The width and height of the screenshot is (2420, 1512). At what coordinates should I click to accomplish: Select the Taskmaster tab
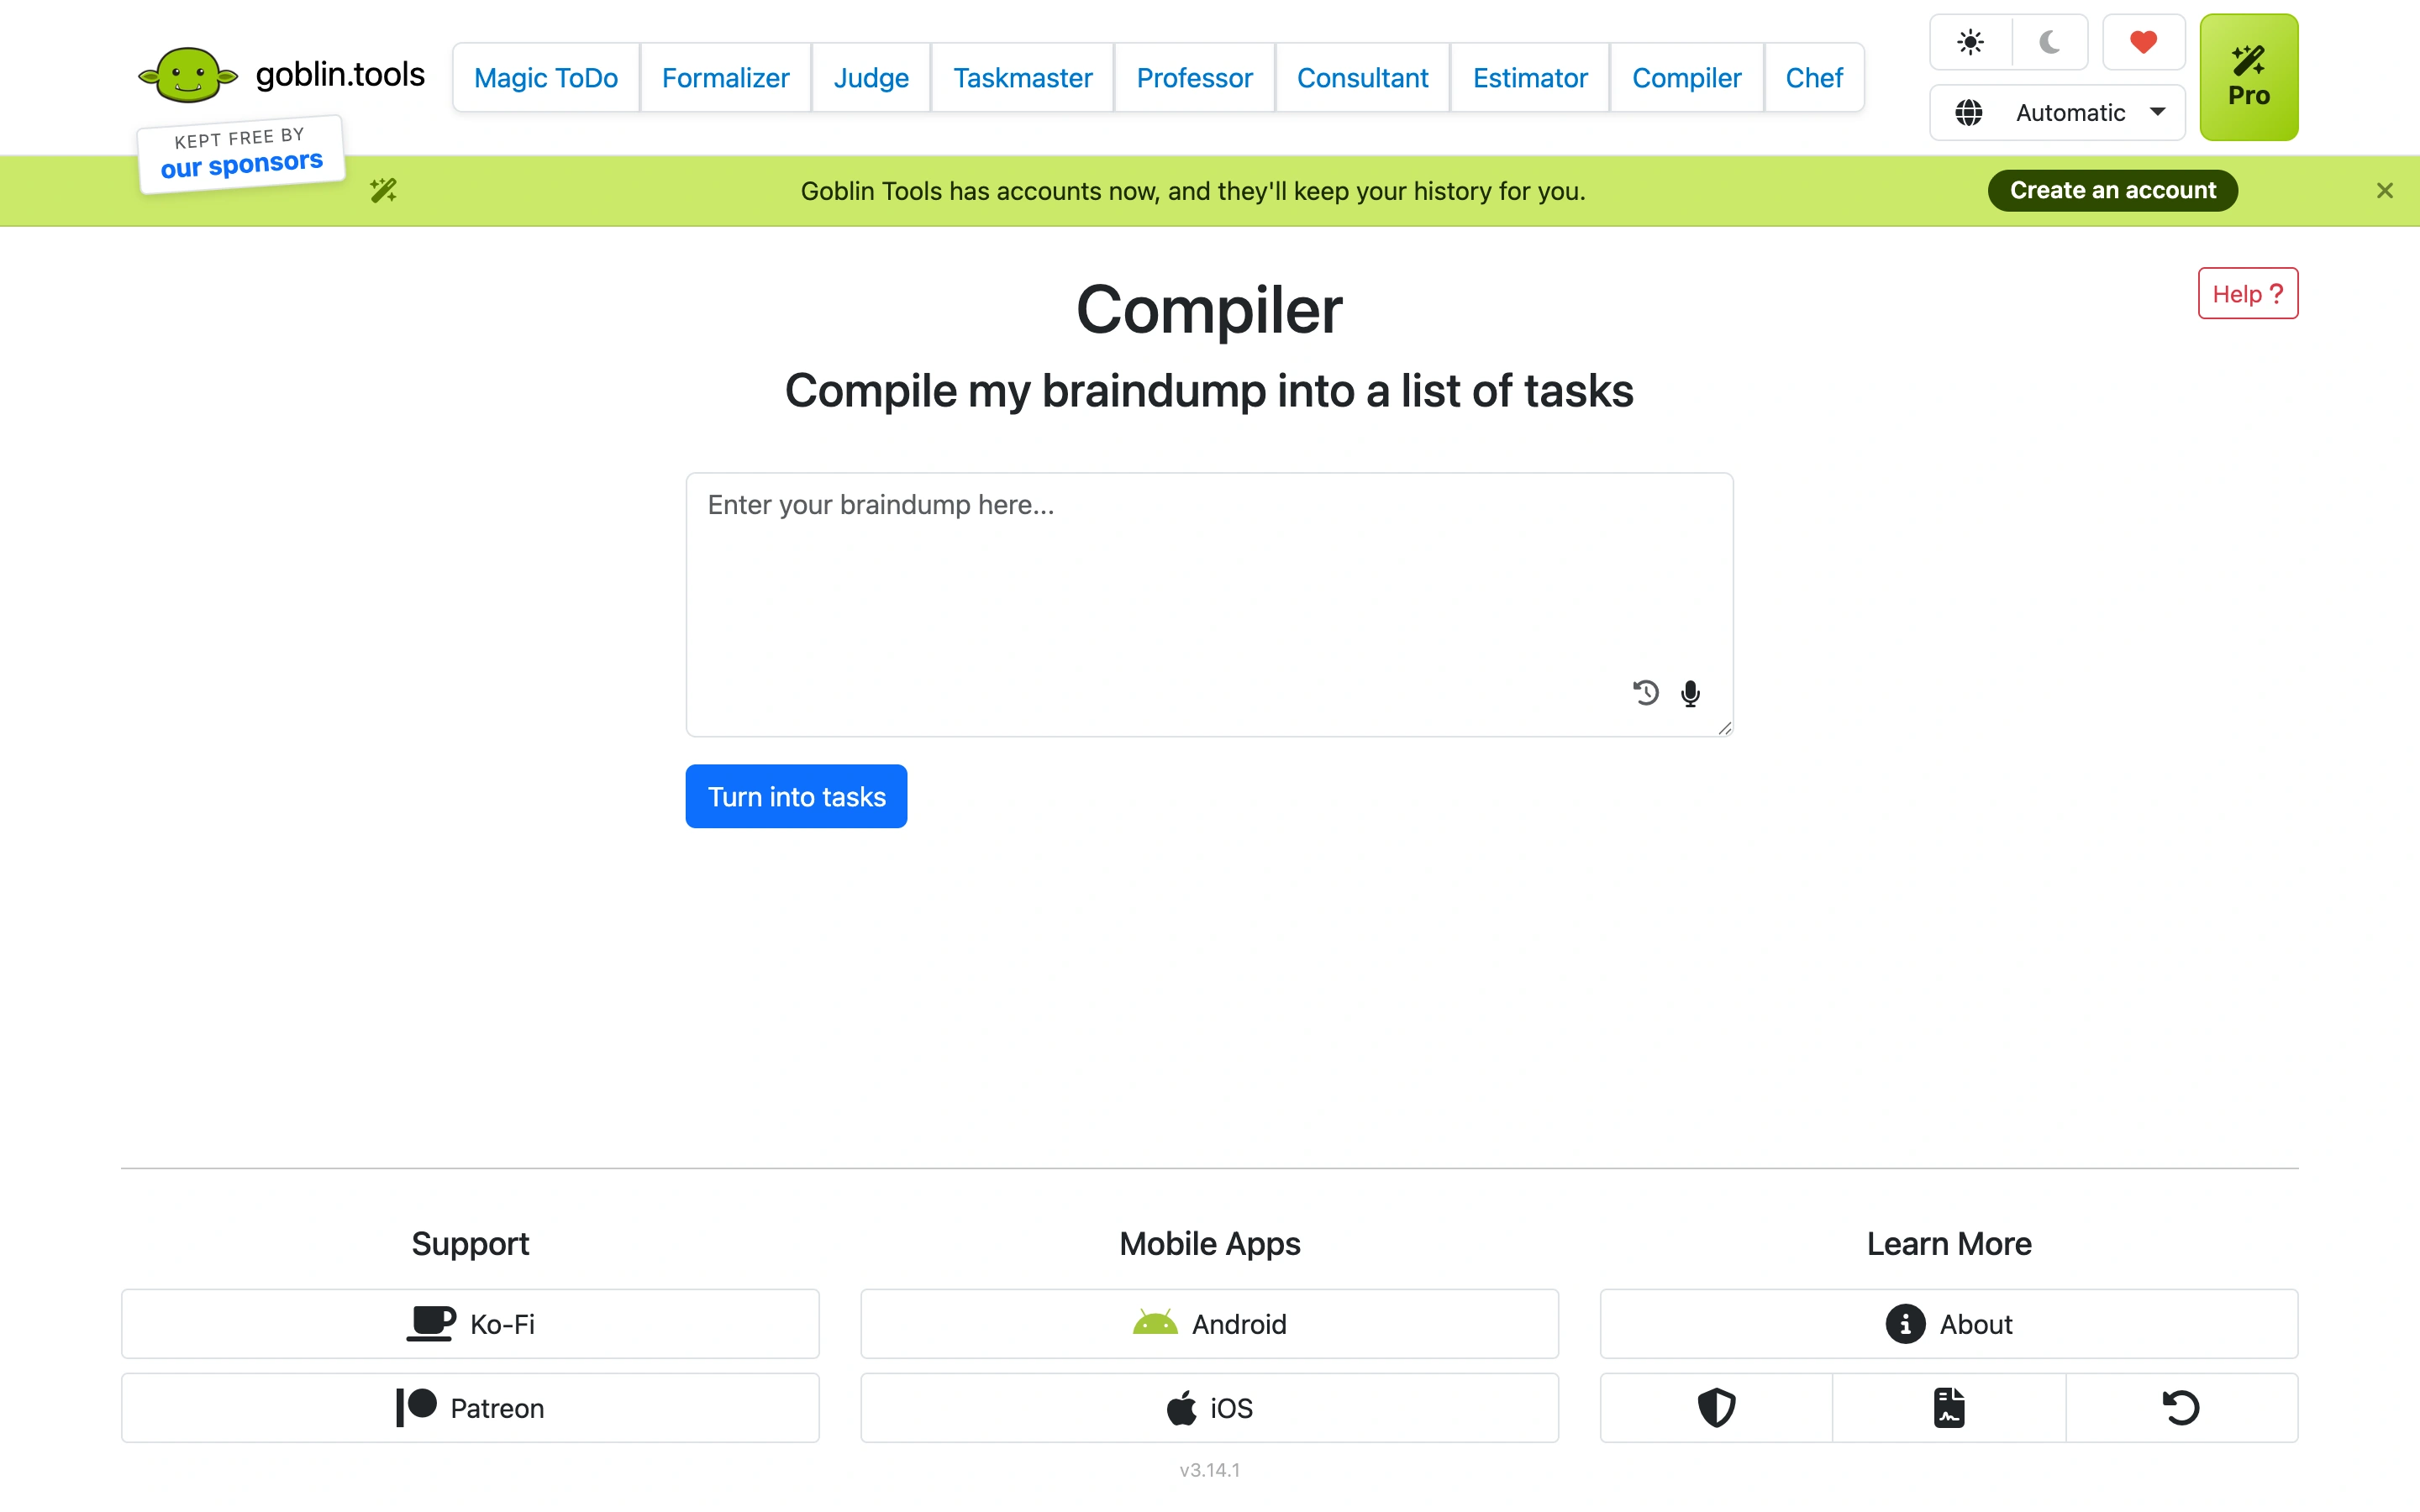pyautogui.click(x=1022, y=77)
